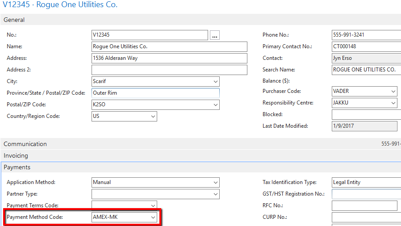
Task: Click the RFC No. input field
Action: pos(364,206)
